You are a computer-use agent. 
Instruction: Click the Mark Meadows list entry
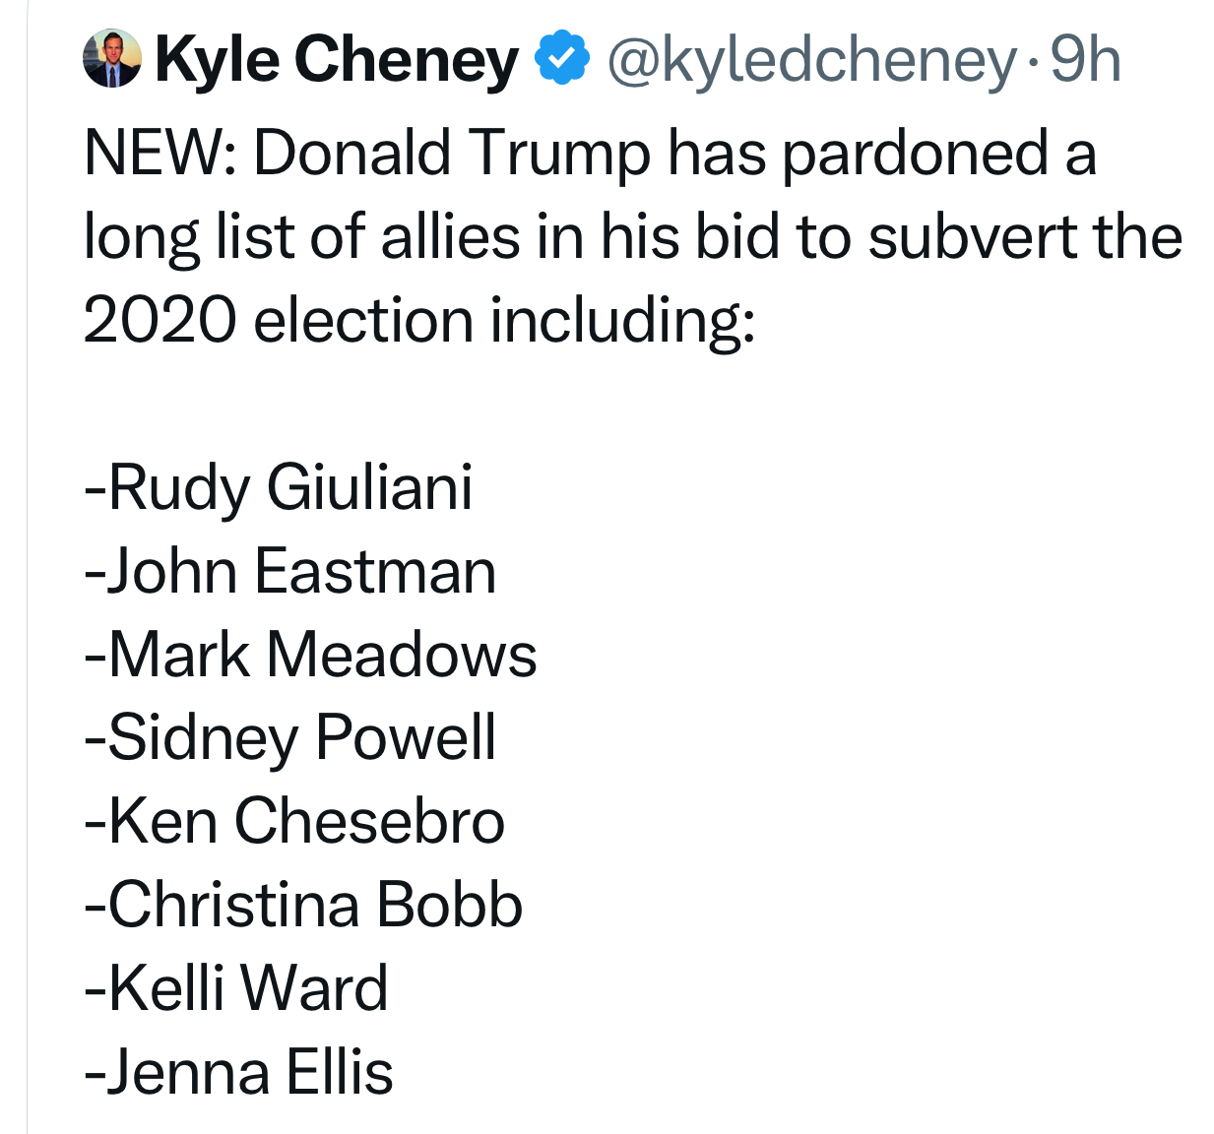[x=312, y=655]
